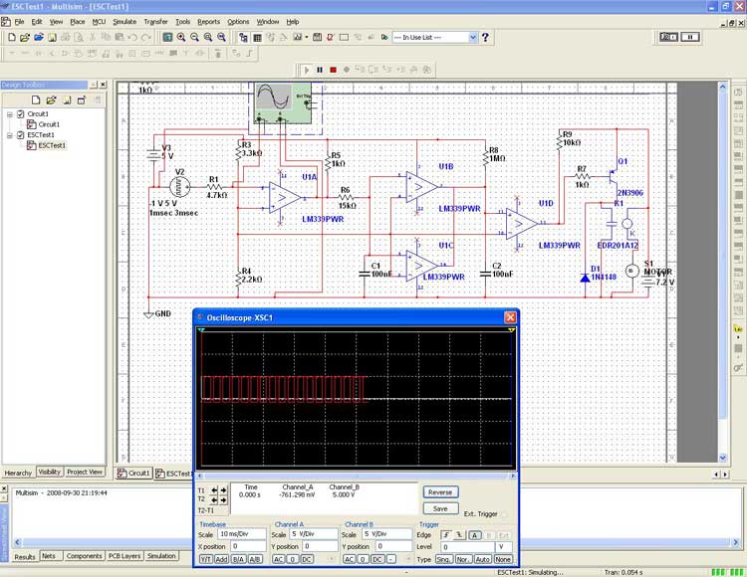Image resolution: width=747 pixels, height=577 pixels.
Task: Set Channel A coupling to DC
Action: (307, 559)
